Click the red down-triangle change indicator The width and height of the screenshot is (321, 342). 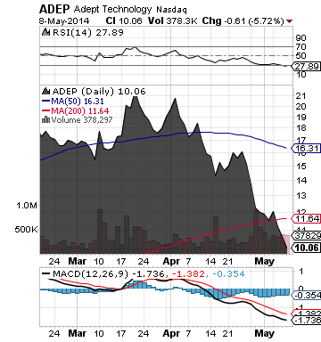point(289,21)
